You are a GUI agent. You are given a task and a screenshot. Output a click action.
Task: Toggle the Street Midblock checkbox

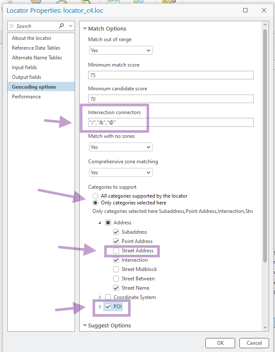116,269
